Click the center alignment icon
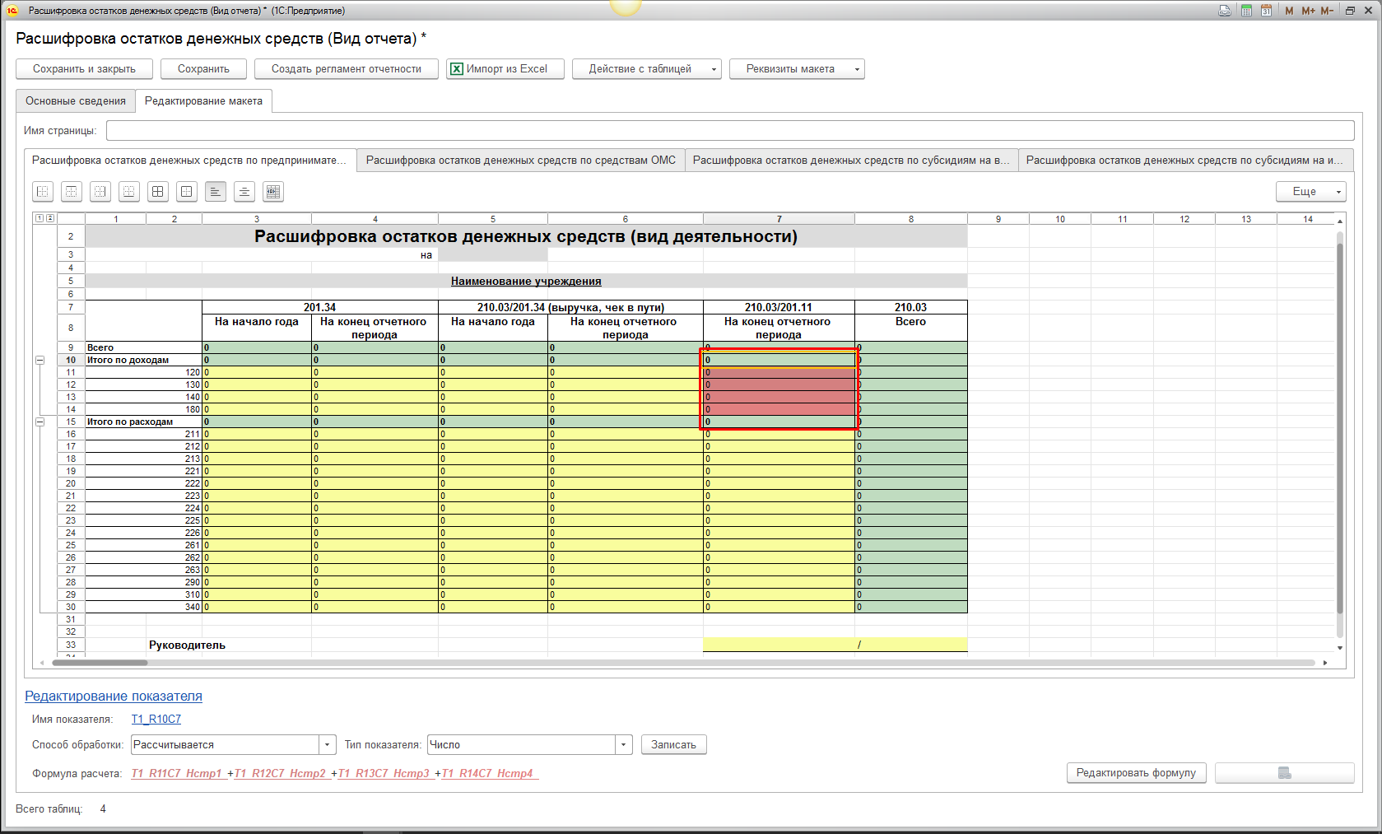This screenshot has height=834, width=1382. (244, 192)
